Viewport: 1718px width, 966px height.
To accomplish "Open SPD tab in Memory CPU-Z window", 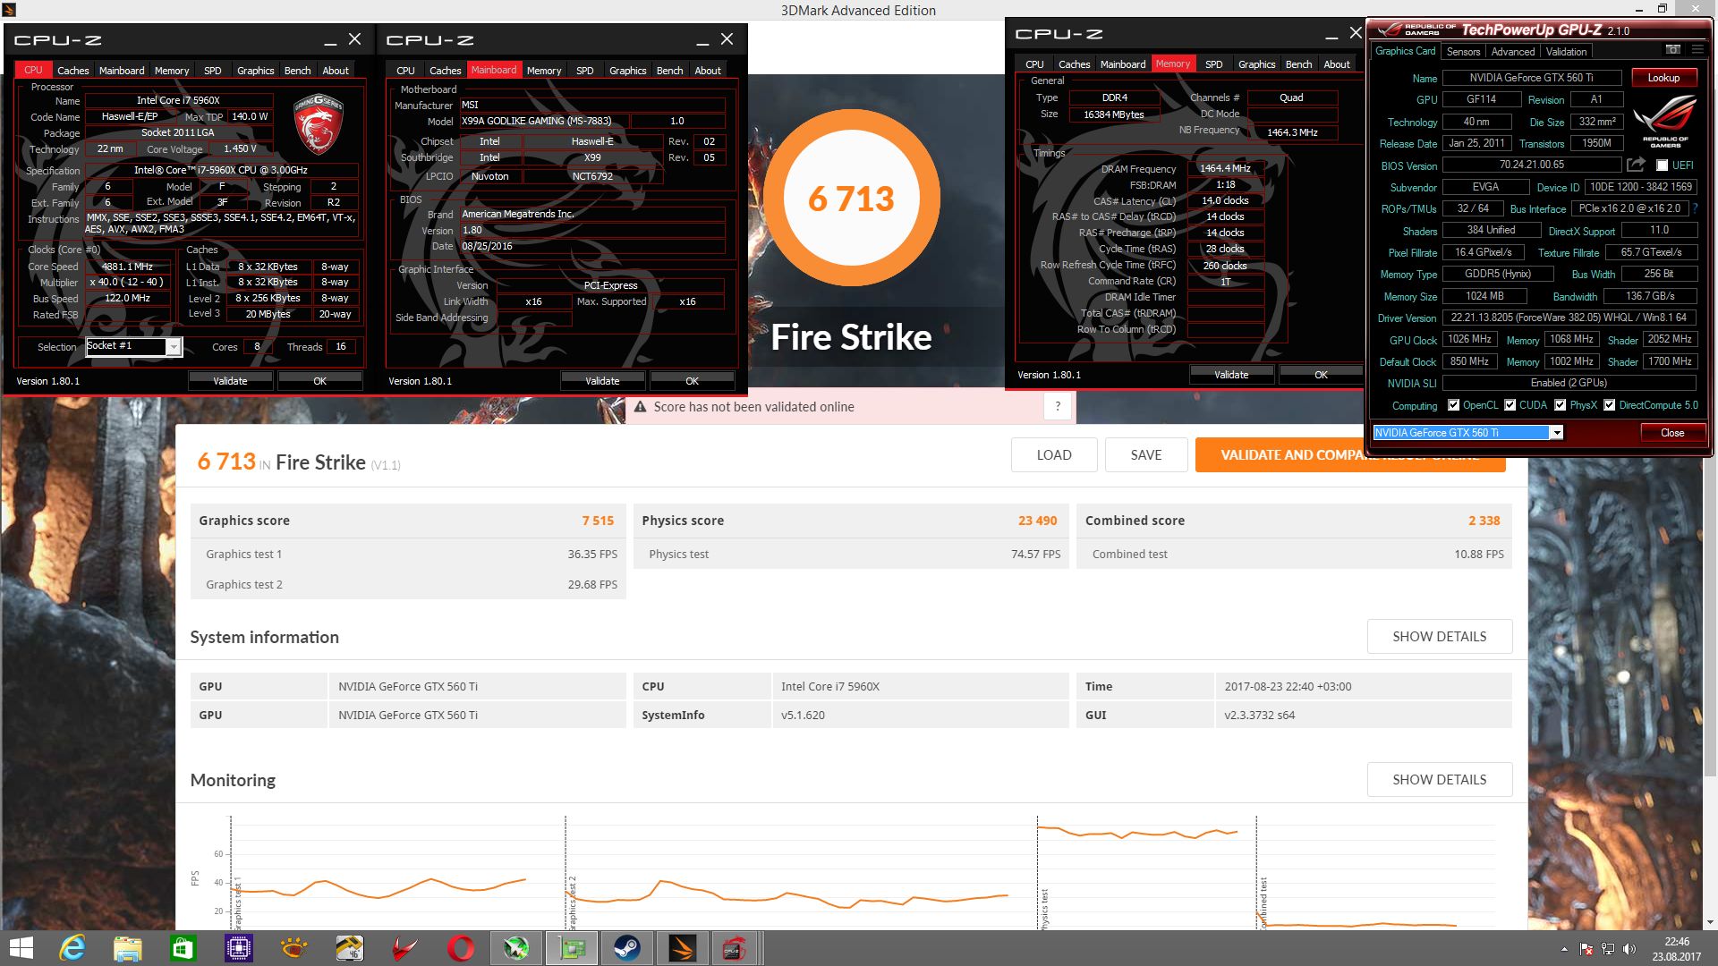I will pos(1213,64).
